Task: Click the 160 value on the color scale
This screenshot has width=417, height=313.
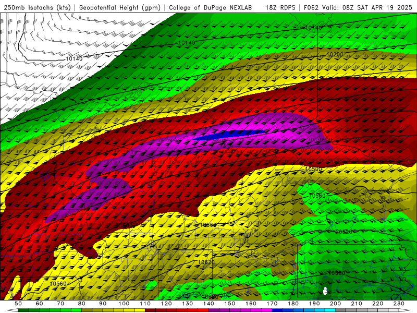Action: [251, 304]
